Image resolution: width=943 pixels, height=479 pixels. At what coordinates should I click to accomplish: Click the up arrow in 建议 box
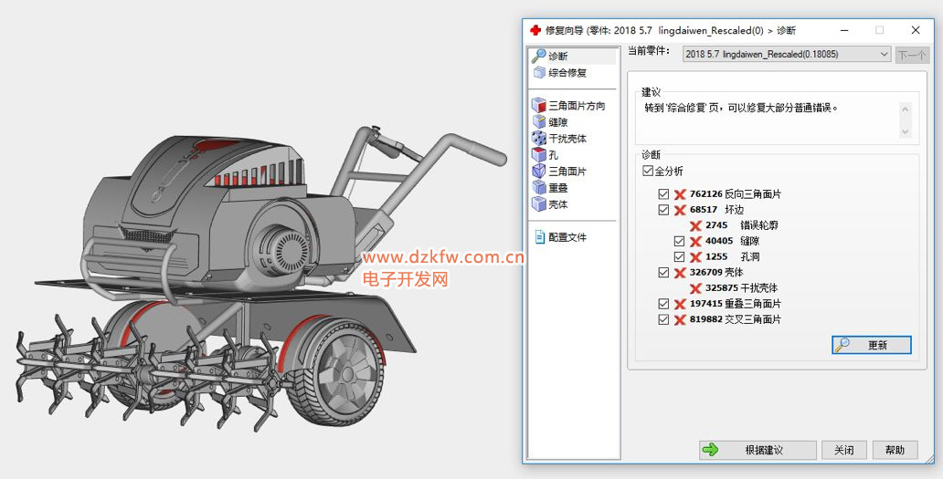pyautogui.click(x=905, y=109)
